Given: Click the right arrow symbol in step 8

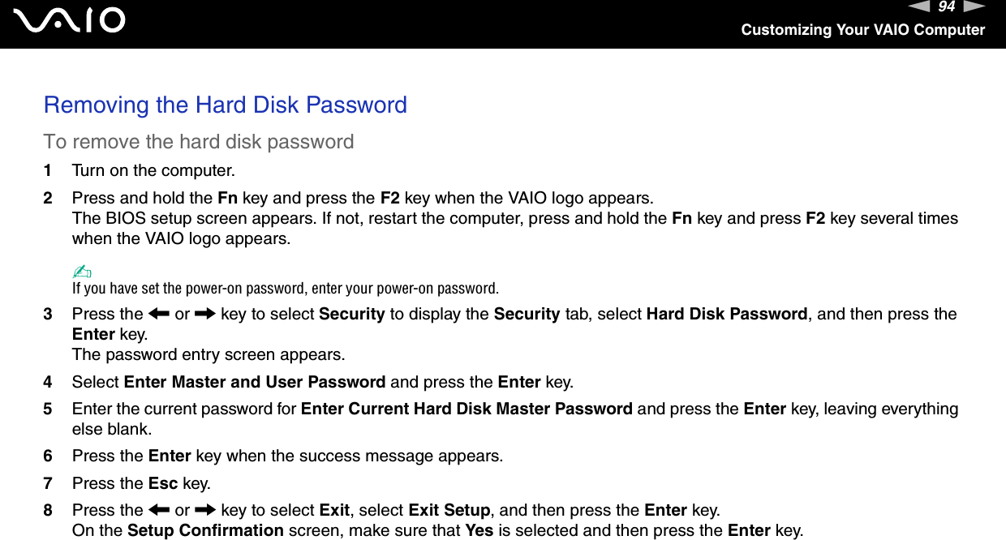Looking at the screenshot, I should (204, 511).
